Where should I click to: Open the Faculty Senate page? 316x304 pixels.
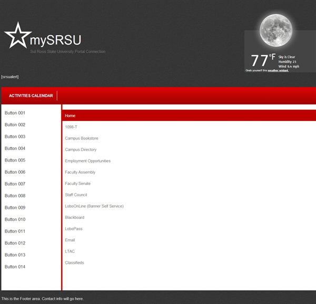pyautogui.click(x=78, y=184)
